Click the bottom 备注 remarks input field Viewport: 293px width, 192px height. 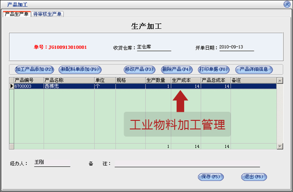tap(186, 163)
